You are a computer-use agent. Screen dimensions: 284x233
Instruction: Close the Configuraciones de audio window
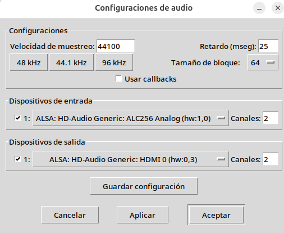278,8
